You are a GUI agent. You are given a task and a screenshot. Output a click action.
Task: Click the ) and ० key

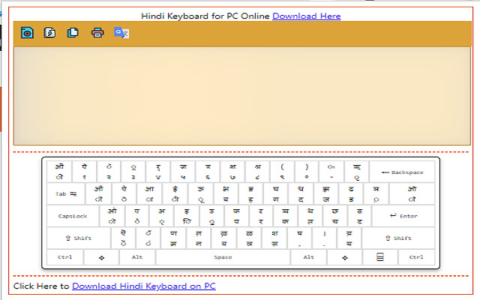click(307, 172)
